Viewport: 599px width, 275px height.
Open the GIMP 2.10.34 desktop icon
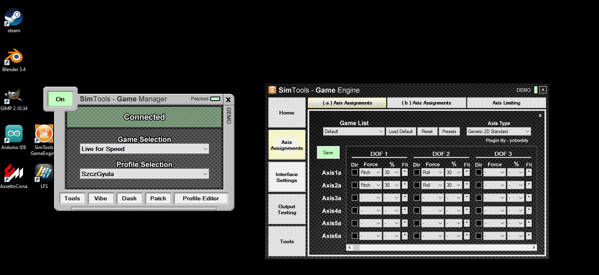(x=14, y=99)
